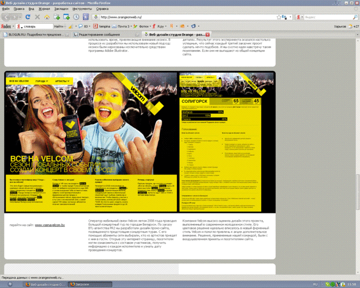Viewport: 360px width, 288px height.
Task: Go to the Home page icon
Action: click(47, 17)
